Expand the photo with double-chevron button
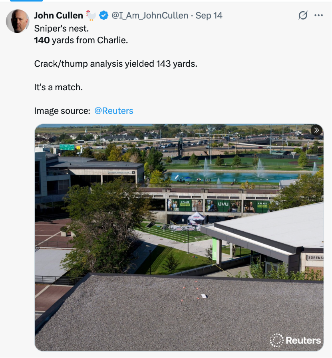Viewport: 332px width, 358px height. [316, 130]
